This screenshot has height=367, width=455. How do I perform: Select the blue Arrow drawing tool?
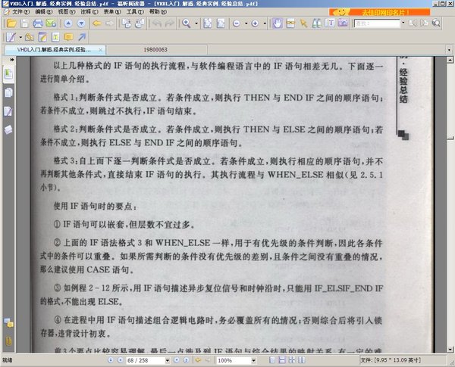click(82, 37)
